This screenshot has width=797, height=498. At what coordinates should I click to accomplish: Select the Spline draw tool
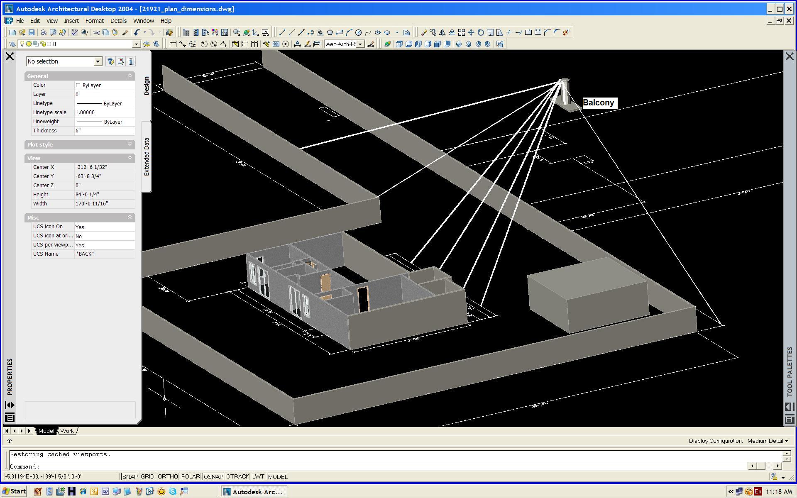[368, 32]
